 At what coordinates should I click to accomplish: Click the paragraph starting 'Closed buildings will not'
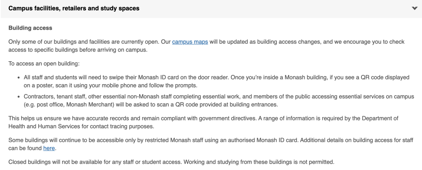[171, 162]
